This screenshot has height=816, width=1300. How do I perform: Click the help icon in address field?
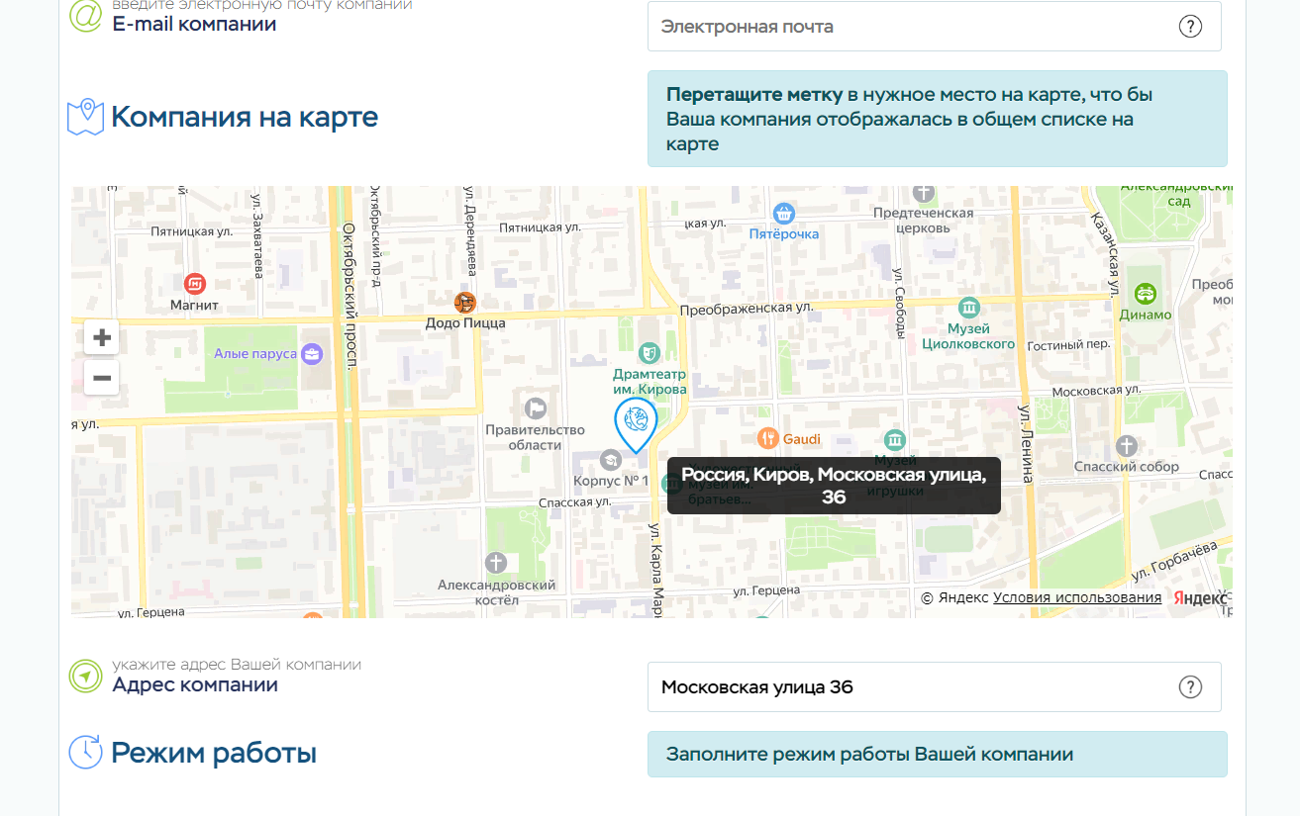click(1190, 687)
